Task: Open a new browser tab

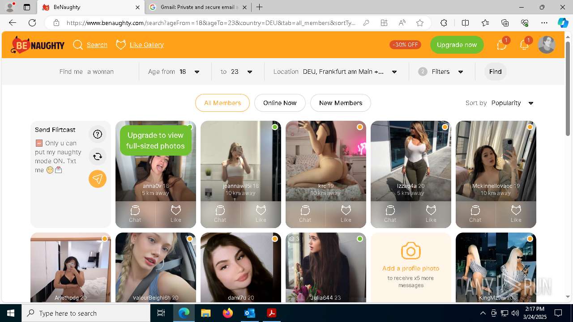Action: pyautogui.click(x=259, y=7)
